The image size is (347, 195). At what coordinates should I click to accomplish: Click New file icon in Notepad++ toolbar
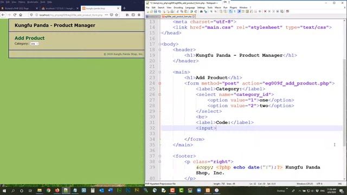[148, 11]
